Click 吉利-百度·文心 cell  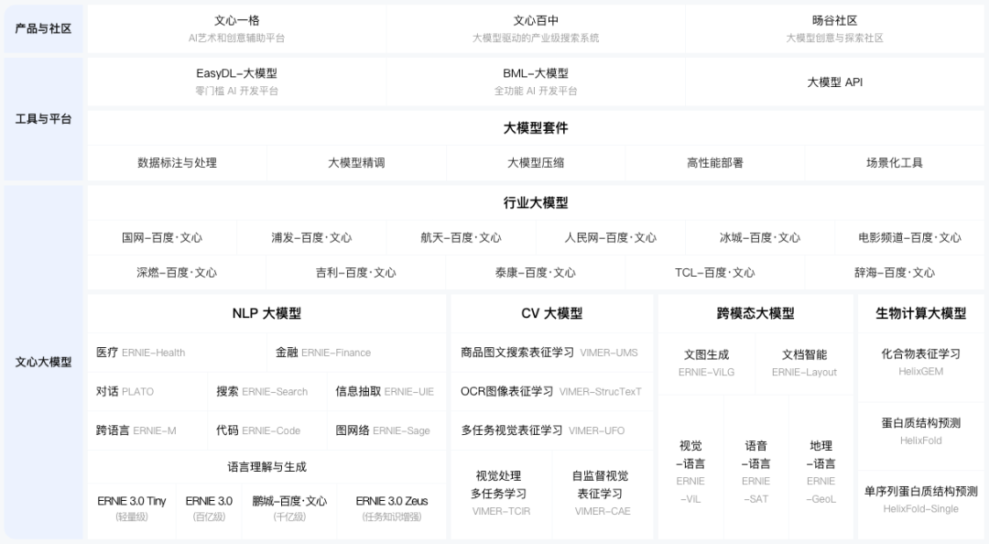[355, 273]
